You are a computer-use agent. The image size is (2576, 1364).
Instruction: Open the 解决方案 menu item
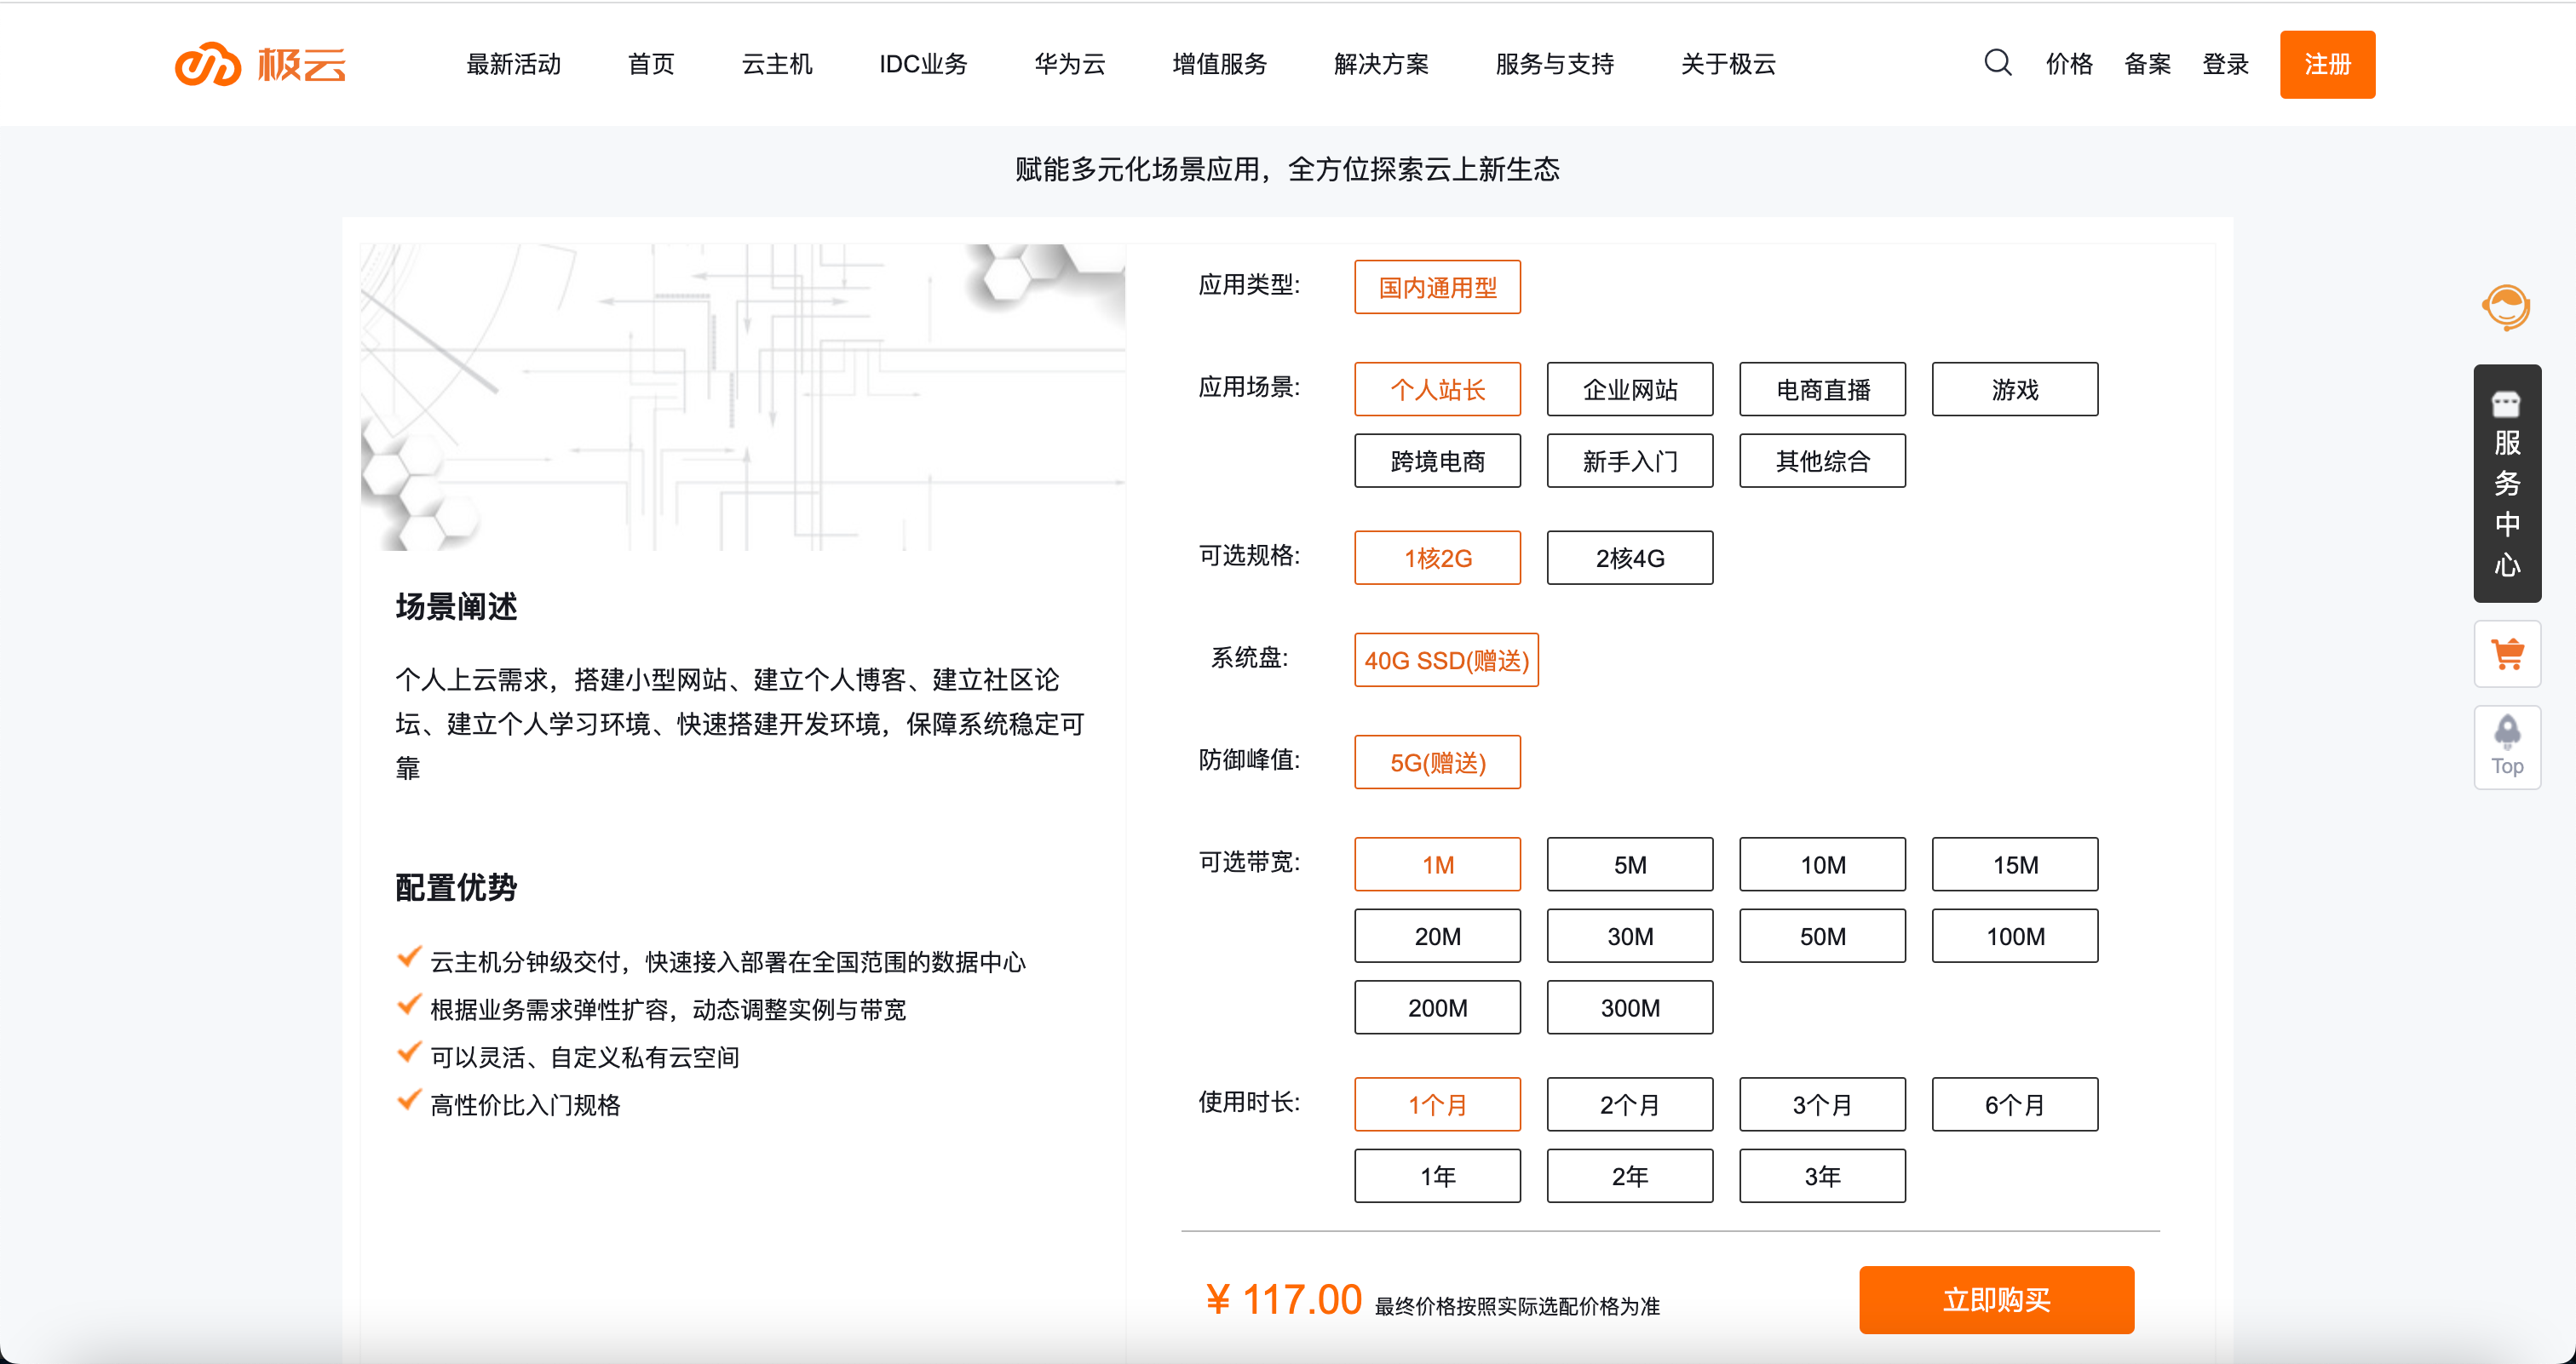1380,65
